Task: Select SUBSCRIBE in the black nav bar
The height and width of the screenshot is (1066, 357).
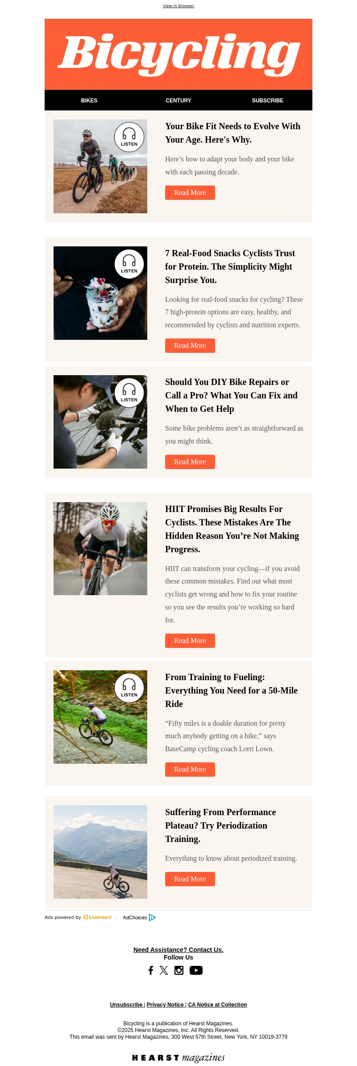Action: click(268, 101)
